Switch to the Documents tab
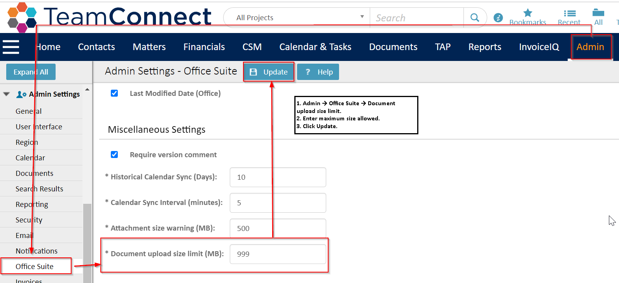This screenshot has height=283, width=619. click(x=393, y=47)
